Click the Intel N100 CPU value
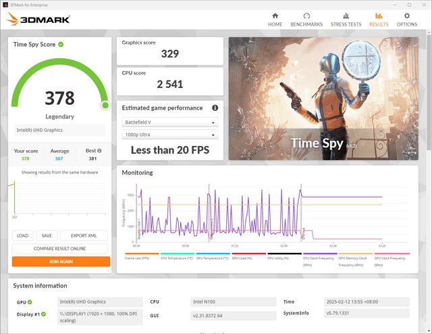This screenshot has width=432, height=334. tap(234, 302)
